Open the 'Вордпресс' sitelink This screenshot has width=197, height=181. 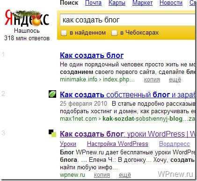pyautogui.click(x=175, y=144)
